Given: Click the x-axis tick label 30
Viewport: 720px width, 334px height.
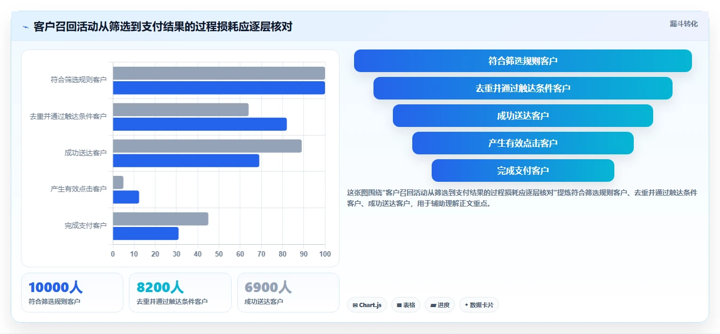Looking at the screenshot, I should [176, 254].
